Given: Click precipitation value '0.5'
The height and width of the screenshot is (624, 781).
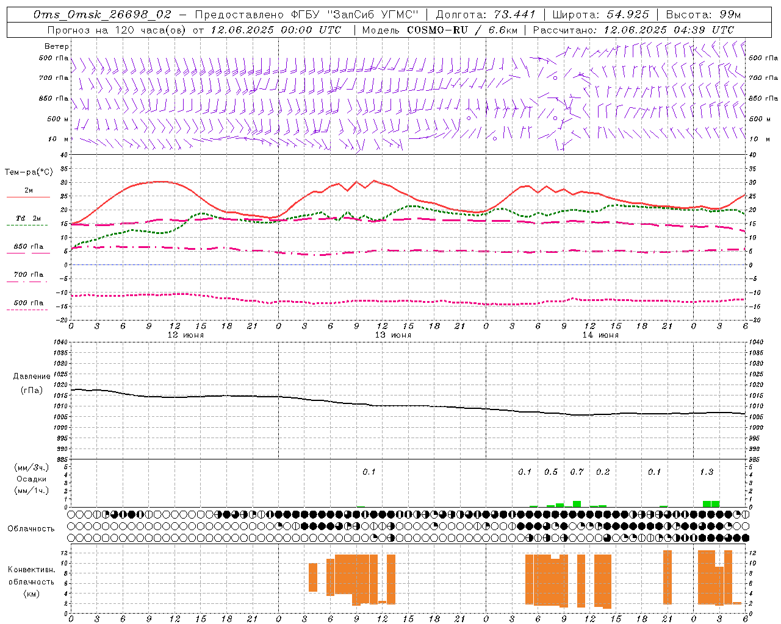Looking at the screenshot, I should point(551,472).
